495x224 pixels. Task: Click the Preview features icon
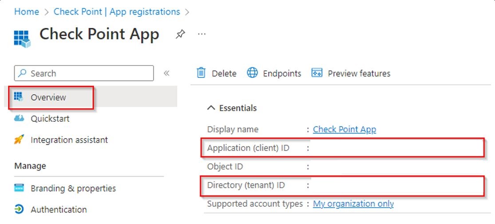coord(317,73)
